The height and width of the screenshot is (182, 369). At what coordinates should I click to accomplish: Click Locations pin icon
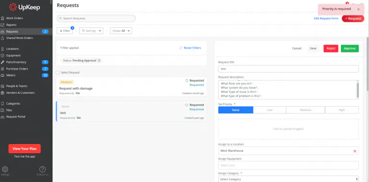coord(2,49)
